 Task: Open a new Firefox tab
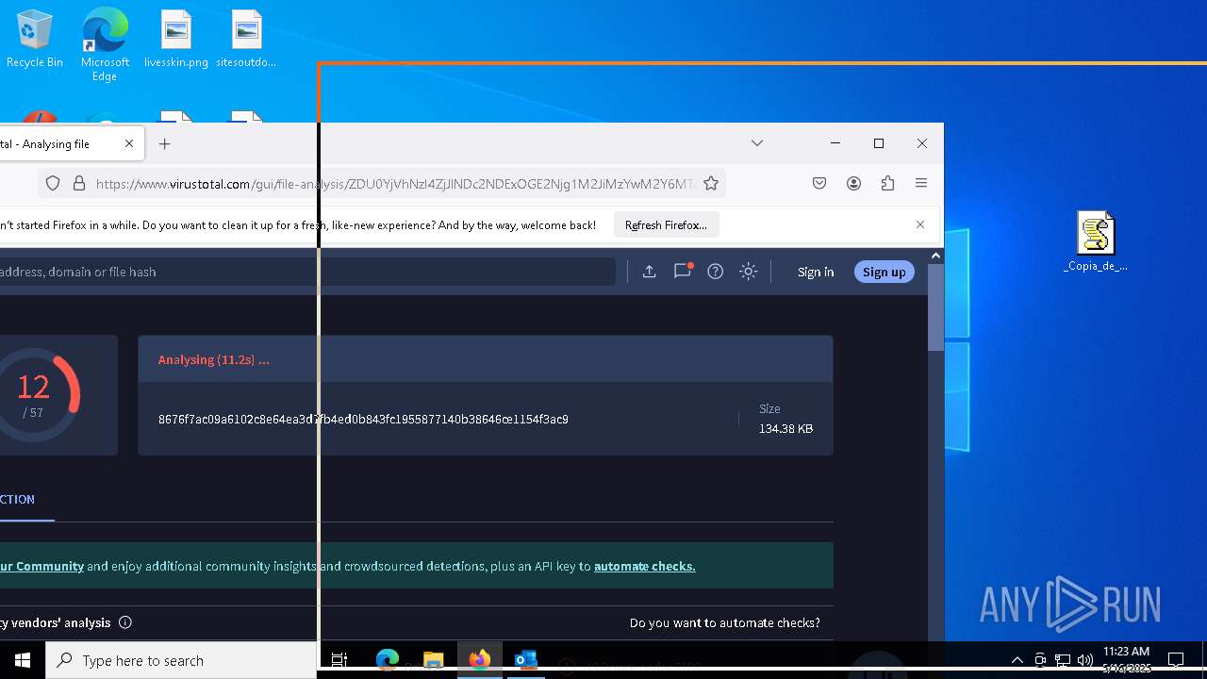pos(165,143)
